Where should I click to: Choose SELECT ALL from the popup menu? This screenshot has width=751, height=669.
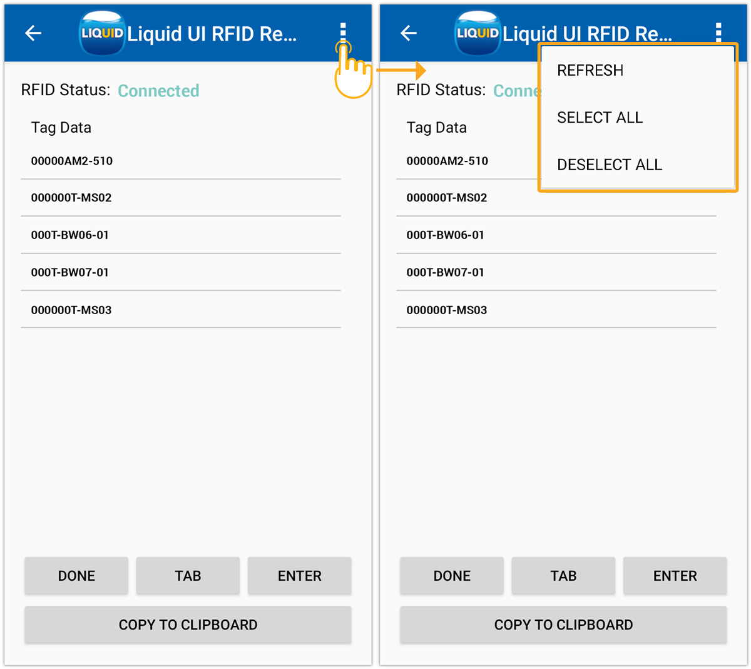point(600,117)
